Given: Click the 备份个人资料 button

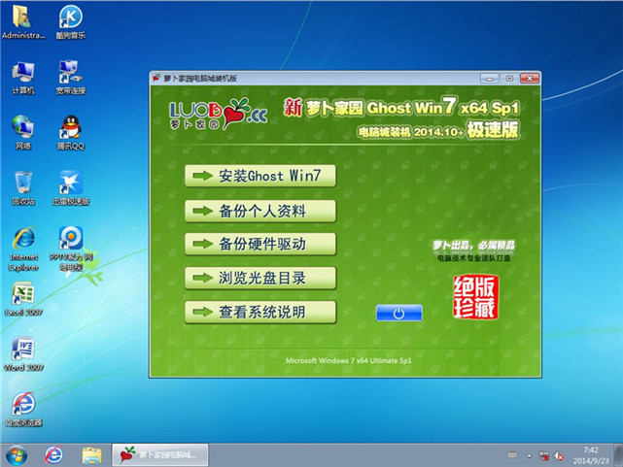Looking at the screenshot, I should tap(260, 211).
